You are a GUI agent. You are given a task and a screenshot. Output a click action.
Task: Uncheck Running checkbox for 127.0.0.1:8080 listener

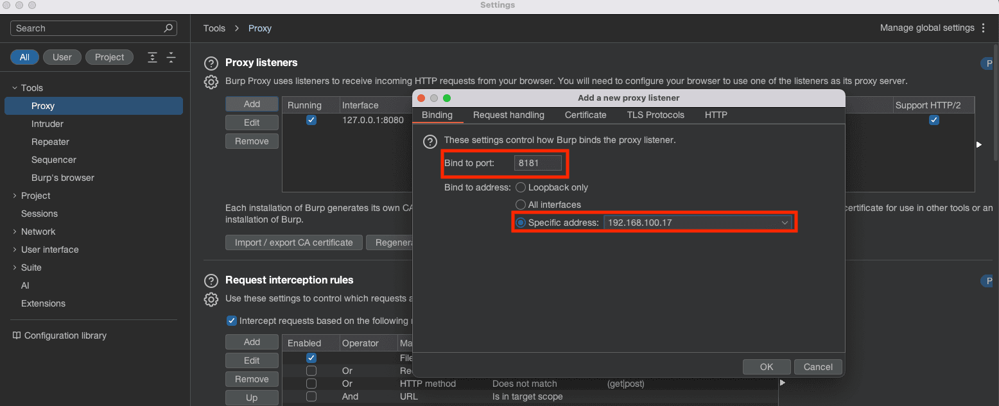(x=311, y=121)
